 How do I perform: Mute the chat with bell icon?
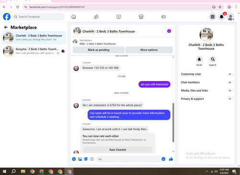pos(199,59)
